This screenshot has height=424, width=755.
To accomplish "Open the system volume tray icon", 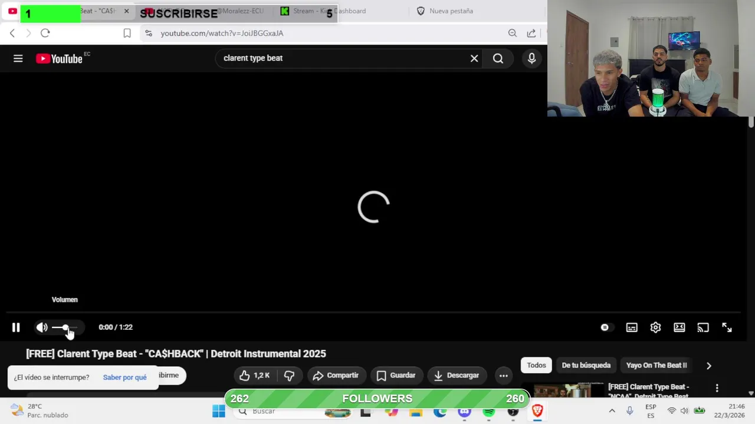I will click(x=684, y=411).
